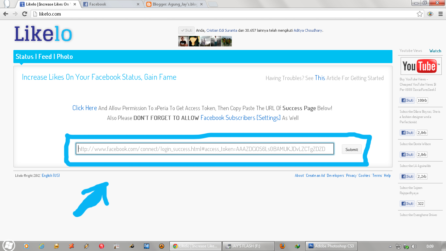Click the eye extension icon in Chrome toolbar
446x251 pixels.
coord(430,14)
